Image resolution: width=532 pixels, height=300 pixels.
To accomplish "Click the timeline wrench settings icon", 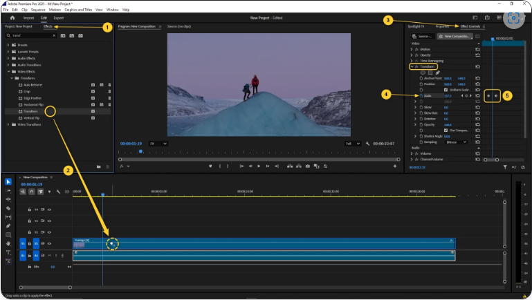I will (x=58, y=191).
